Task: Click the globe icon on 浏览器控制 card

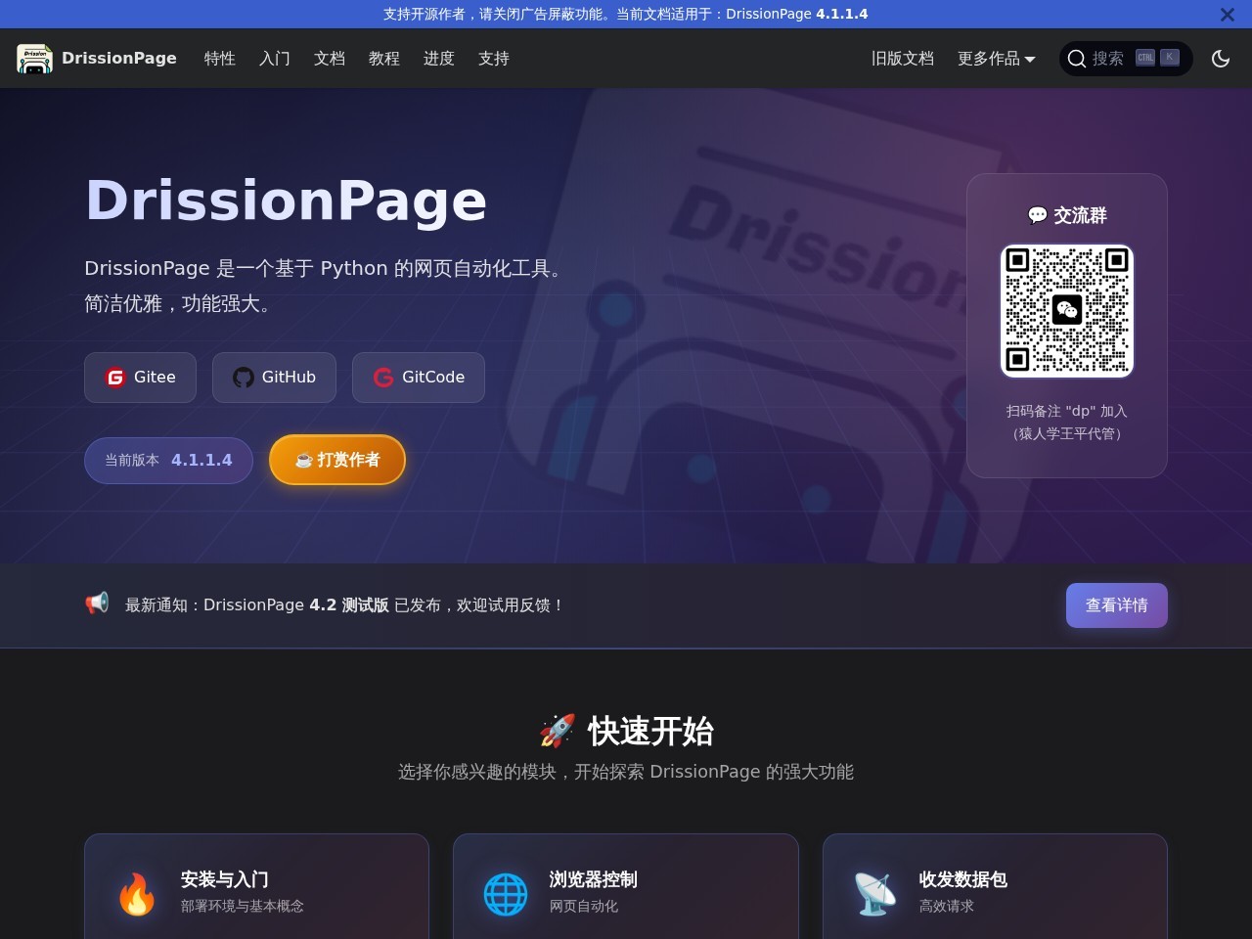Action: 506,894
